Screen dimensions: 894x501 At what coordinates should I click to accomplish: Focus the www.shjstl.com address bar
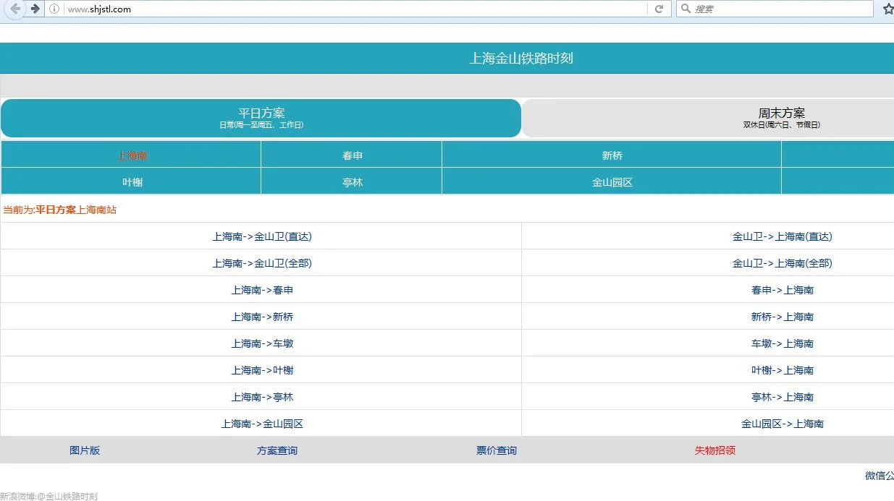coord(347,9)
